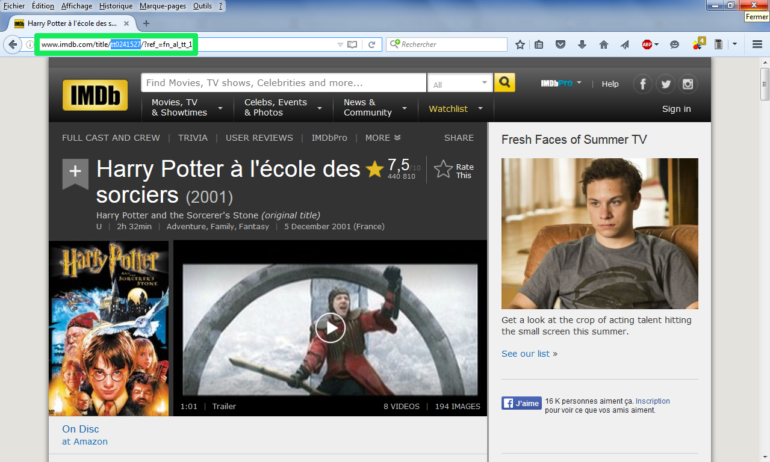Viewport: 770px width, 462px height.
Task: Click the 'See our list' link
Action: (526, 354)
